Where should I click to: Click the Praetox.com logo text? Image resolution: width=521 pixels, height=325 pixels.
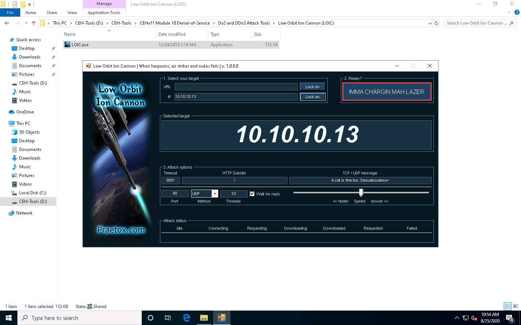[121, 230]
